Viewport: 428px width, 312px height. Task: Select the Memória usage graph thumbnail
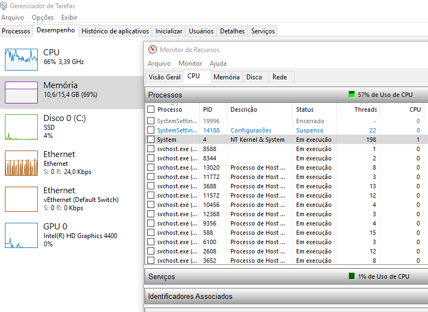click(21, 93)
